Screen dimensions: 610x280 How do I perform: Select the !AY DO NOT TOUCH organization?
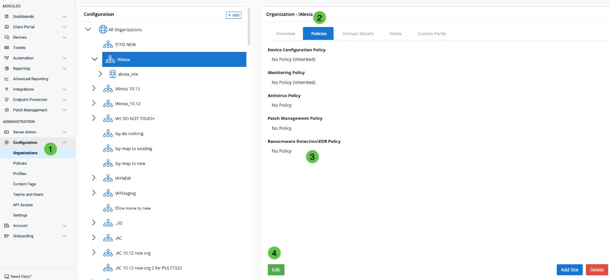coord(134,118)
